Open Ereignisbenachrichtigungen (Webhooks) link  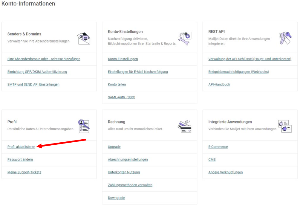point(238,71)
